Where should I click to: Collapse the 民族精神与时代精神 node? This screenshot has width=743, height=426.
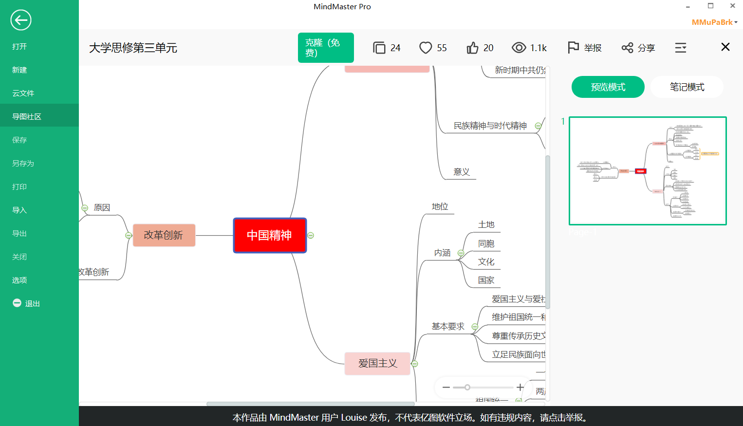538,126
